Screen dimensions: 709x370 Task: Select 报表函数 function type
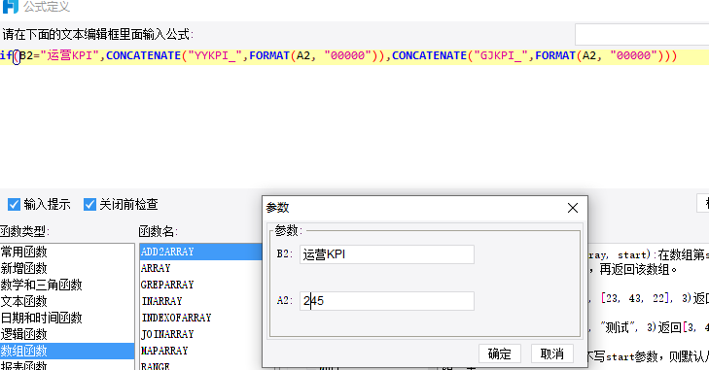pos(67,365)
